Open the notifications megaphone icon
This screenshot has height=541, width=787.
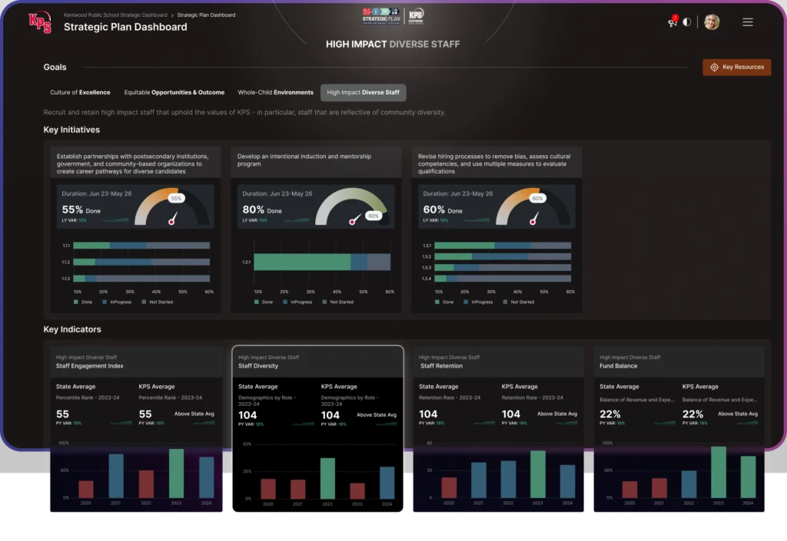point(672,21)
